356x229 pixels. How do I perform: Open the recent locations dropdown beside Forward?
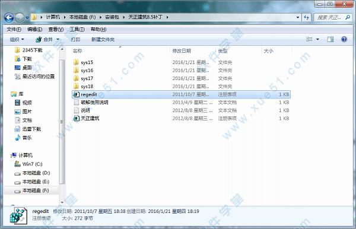[x=27, y=17]
